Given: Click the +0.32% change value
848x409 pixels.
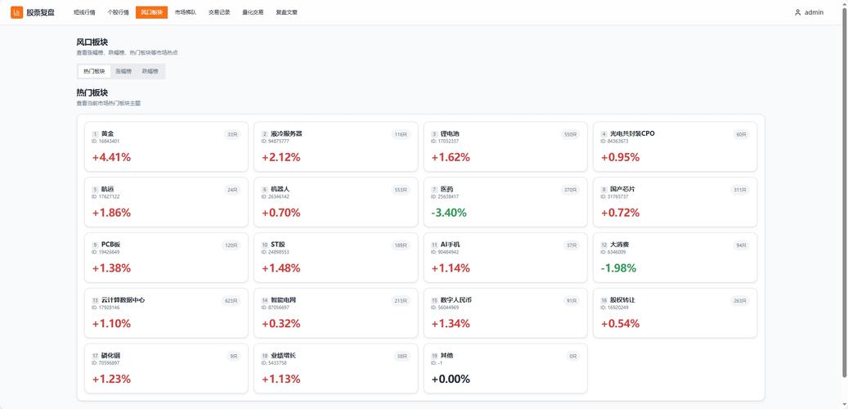Looking at the screenshot, I should click(x=281, y=324).
